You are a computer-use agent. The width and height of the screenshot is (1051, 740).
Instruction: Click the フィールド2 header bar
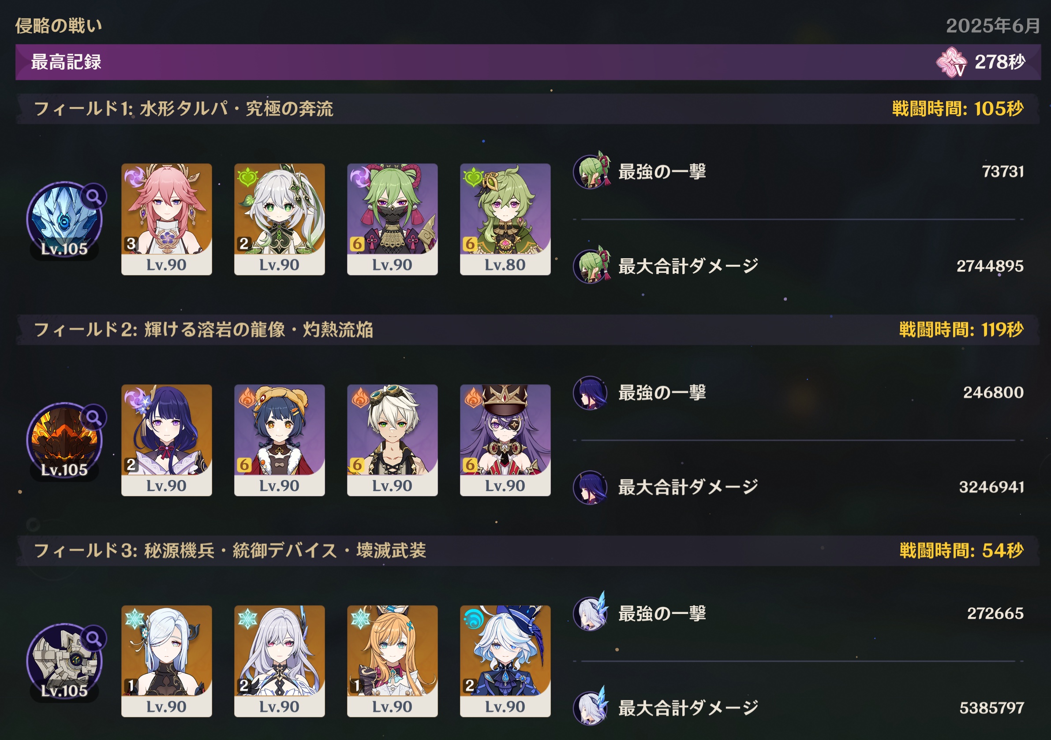pyautogui.click(x=528, y=329)
